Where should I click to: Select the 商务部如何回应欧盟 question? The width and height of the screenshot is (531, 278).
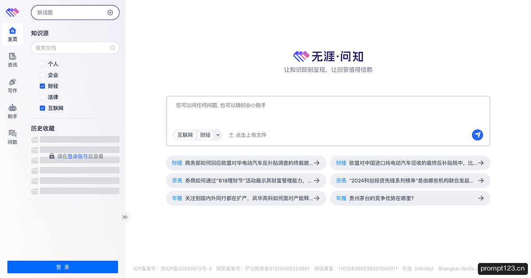(x=246, y=163)
